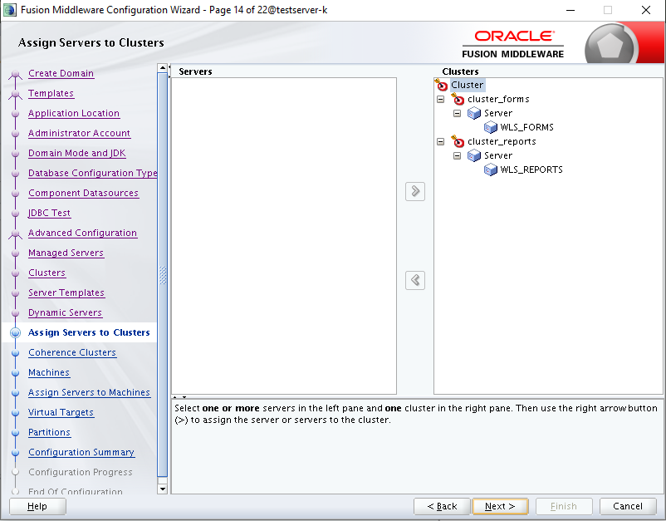
Task: Select the root Cluster tree item
Action: (468, 85)
